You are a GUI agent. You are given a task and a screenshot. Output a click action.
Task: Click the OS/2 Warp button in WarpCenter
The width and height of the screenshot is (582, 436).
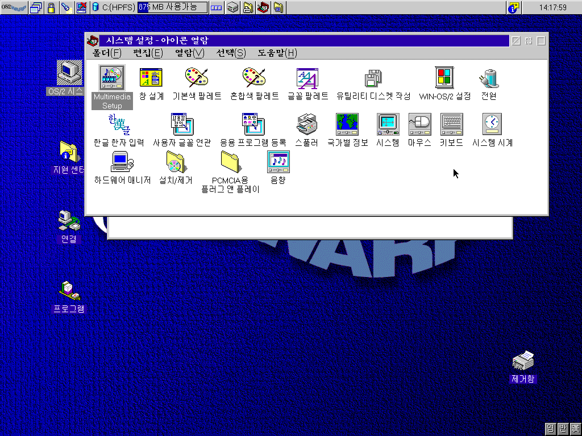coord(14,7)
